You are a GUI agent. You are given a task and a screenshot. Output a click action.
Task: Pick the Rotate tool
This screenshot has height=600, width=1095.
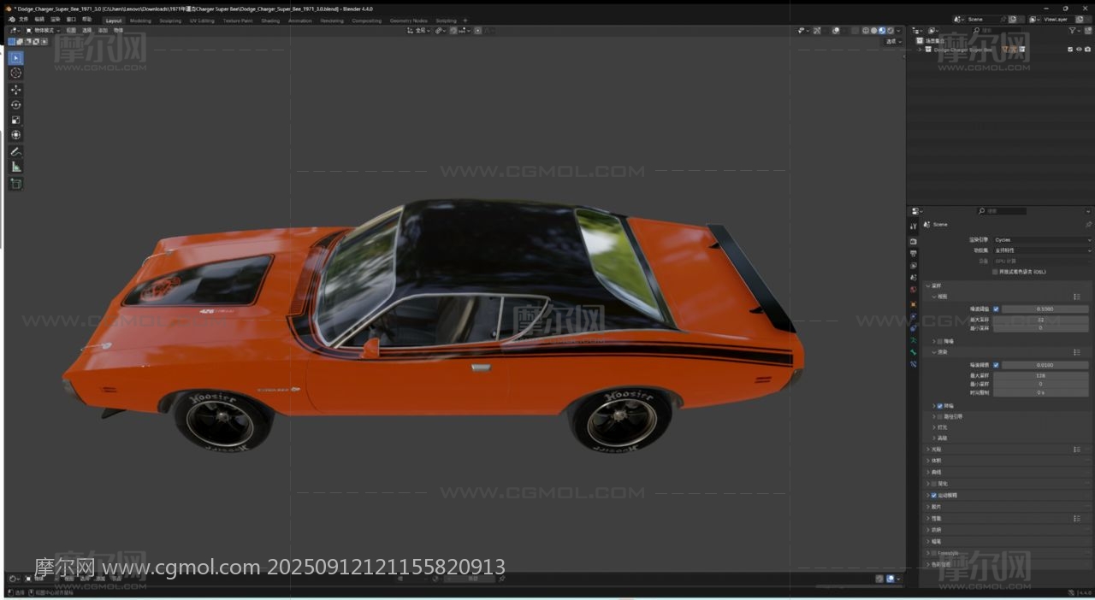tap(15, 104)
